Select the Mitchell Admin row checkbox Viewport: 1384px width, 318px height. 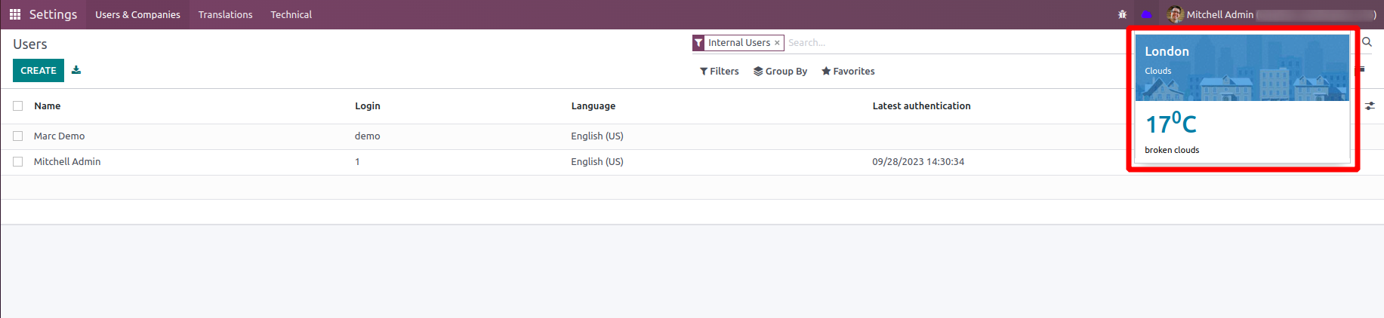click(18, 162)
